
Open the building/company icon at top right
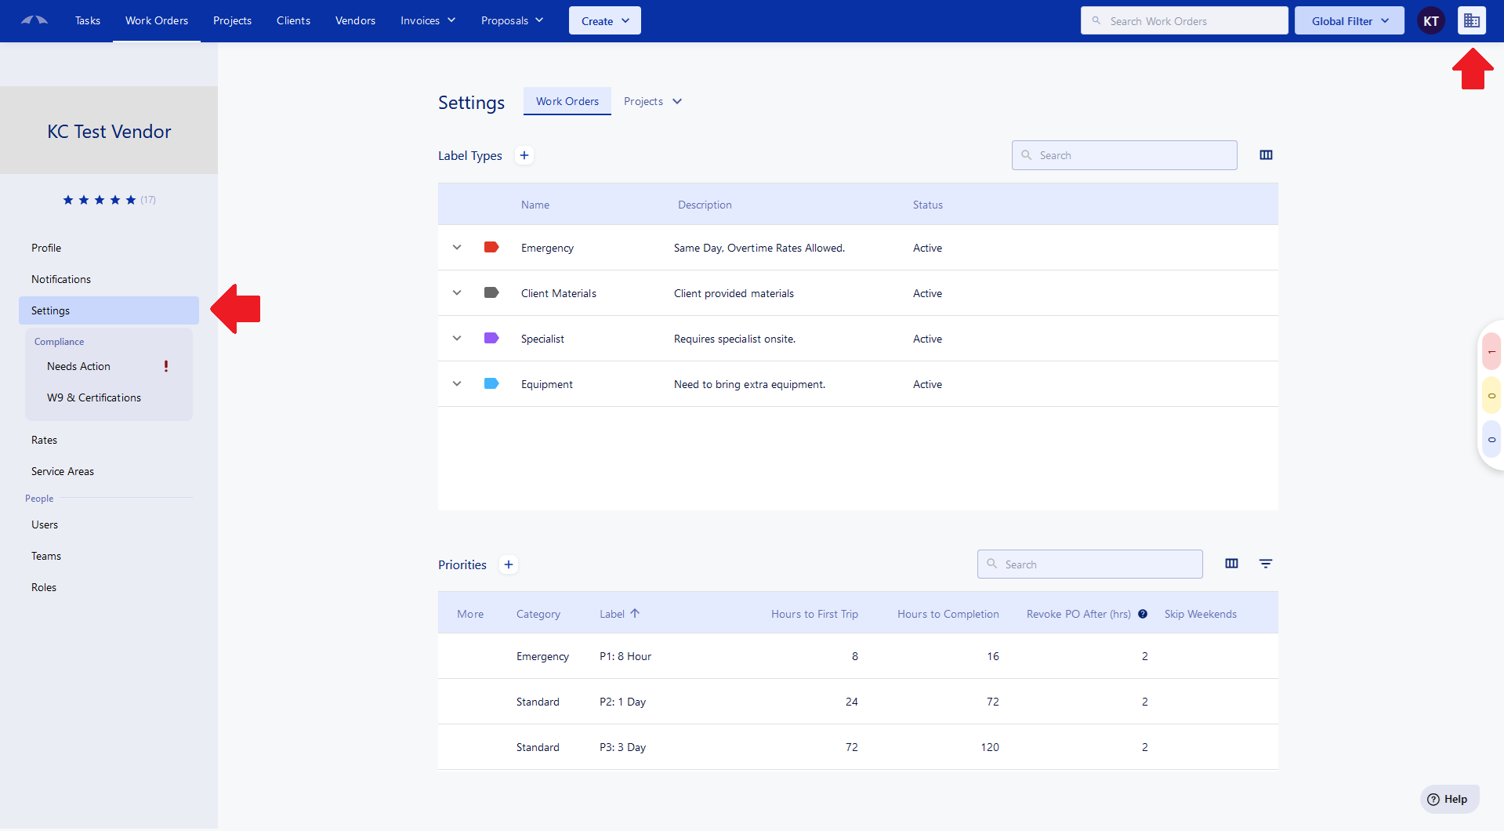(1471, 21)
